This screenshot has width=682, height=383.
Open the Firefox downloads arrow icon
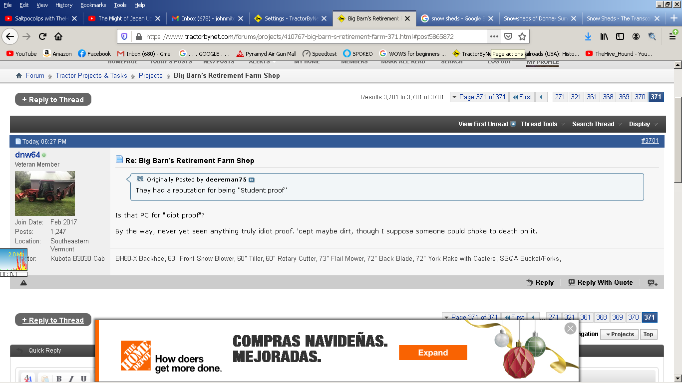coord(588,36)
